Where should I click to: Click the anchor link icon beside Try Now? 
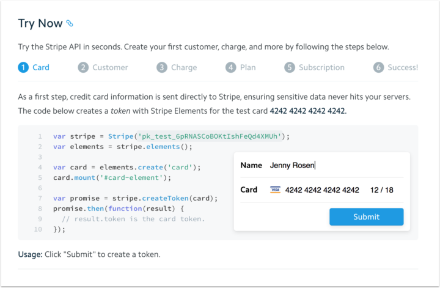coord(70,24)
